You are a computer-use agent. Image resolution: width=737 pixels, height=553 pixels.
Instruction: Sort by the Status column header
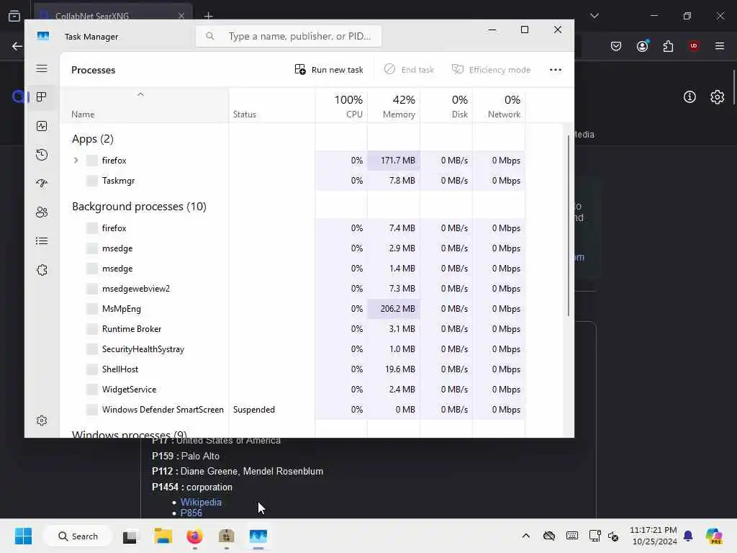tap(271, 105)
